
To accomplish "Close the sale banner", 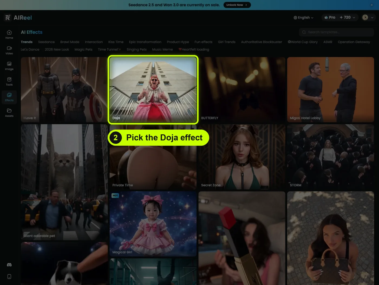I will pyautogui.click(x=372, y=5).
